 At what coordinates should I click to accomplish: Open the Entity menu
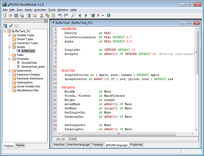point(28,10)
